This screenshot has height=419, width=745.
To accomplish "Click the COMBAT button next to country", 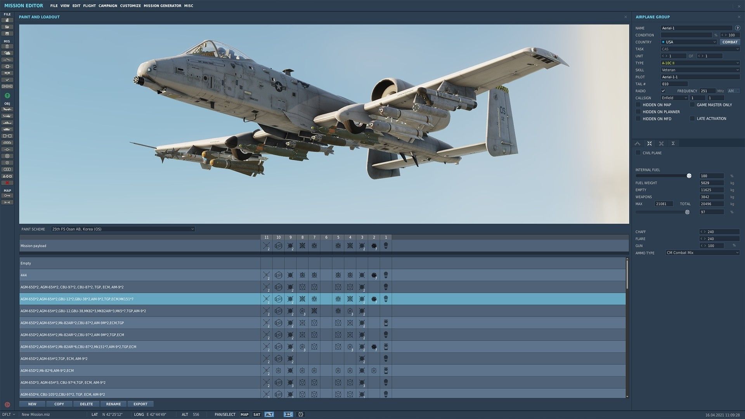I will click(729, 42).
